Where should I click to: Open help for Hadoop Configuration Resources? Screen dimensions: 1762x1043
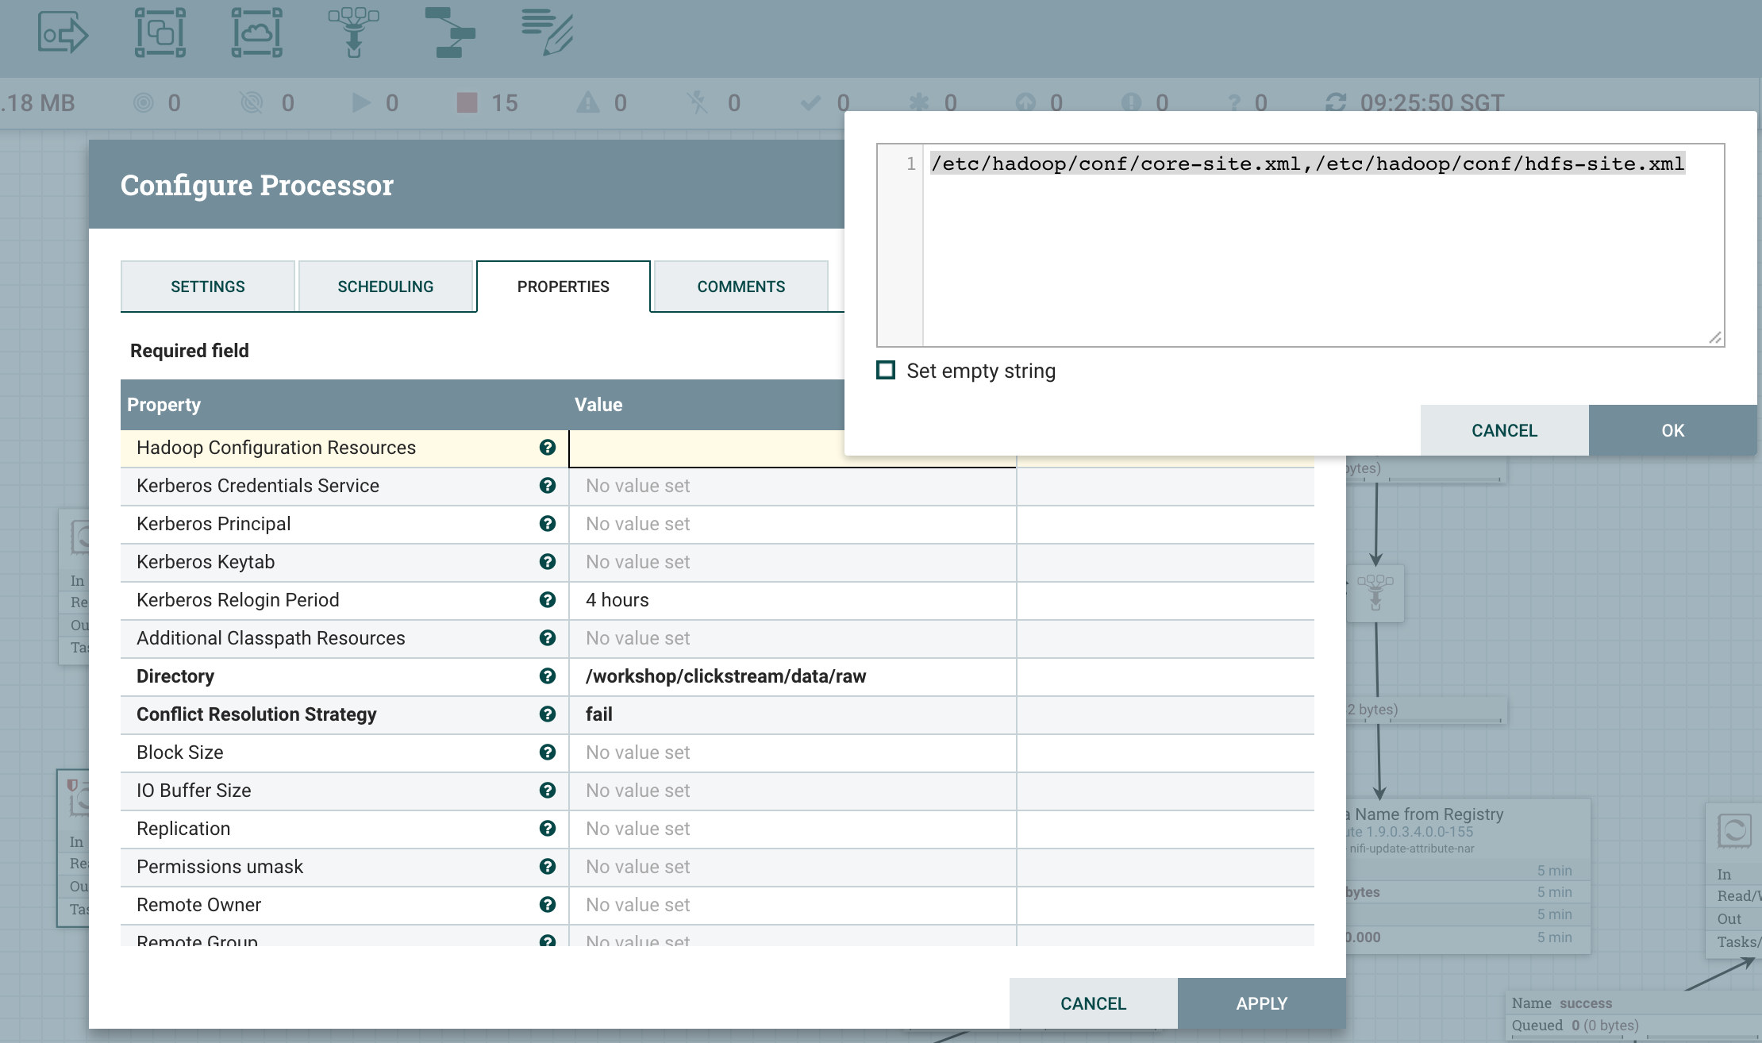click(x=547, y=448)
